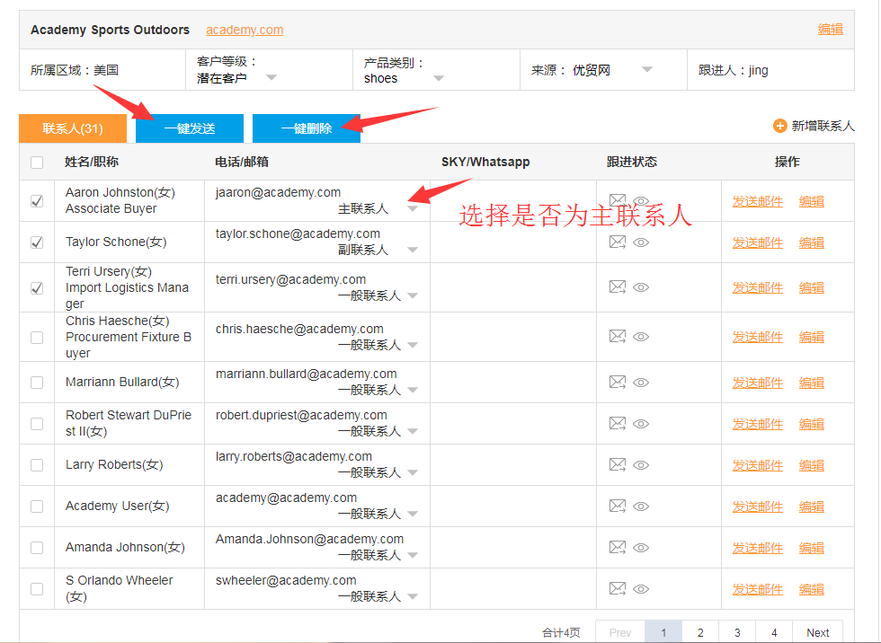Check Marriann Bullard's checkbox
The height and width of the screenshot is (643, 881).
click(37, 382)
